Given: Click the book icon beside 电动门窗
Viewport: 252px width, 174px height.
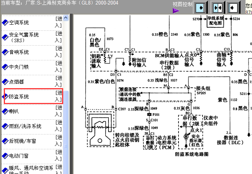Looking at the screenshot, I should pos(5,156).
